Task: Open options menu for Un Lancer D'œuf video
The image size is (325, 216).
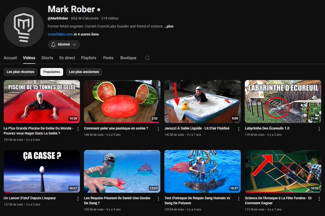Action: 78,199
